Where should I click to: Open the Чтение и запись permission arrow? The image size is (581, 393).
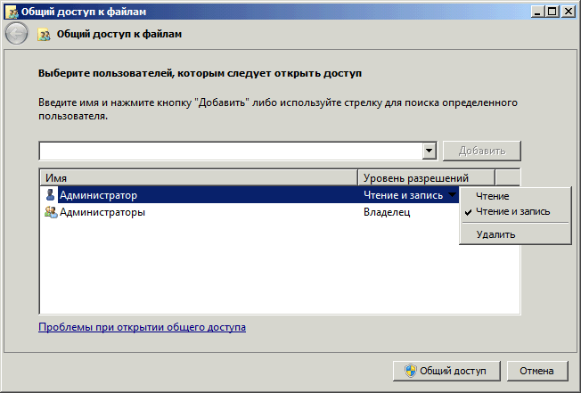452,195
